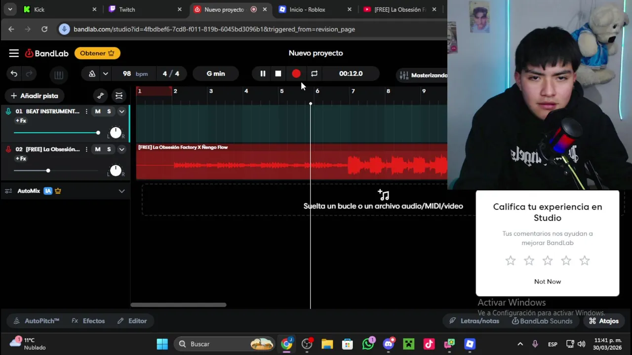The width and height of the screenshot is (632, 355).
Task: Toggle the magnetic snap-to-grid icon
Action: pos(119,96)
